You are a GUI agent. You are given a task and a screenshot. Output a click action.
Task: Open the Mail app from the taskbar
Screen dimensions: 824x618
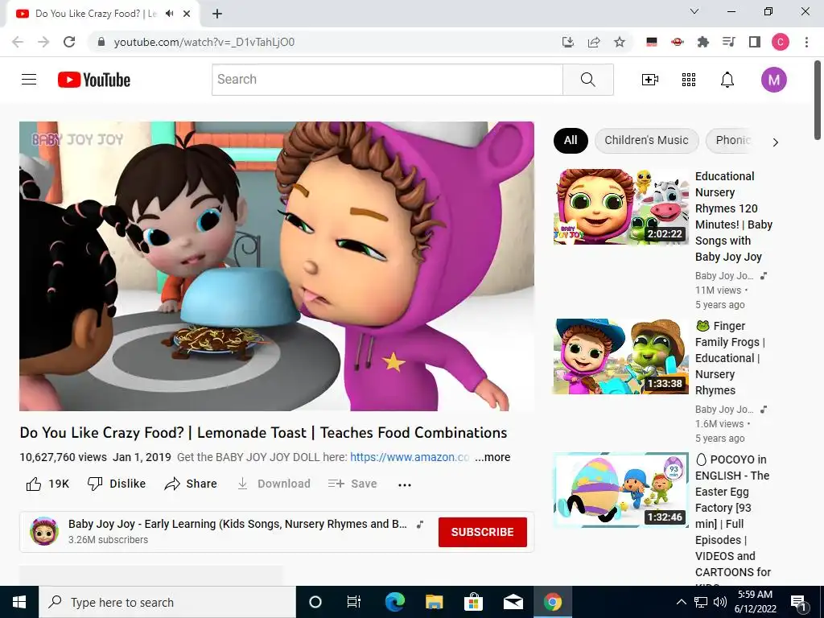(513, 602)
